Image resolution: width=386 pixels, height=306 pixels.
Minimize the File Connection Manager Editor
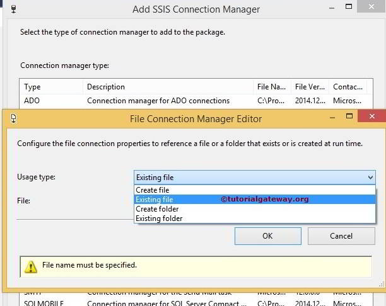[332, 118]
